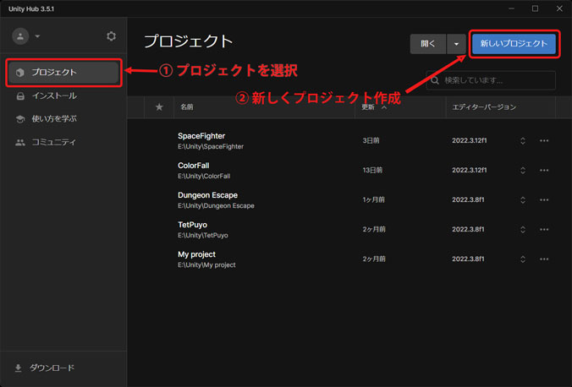The height and width of the screenshot is (387, 572).
Task: Click SpaceFighter's 2022.3.12f1 version
Action: point(470,140)
